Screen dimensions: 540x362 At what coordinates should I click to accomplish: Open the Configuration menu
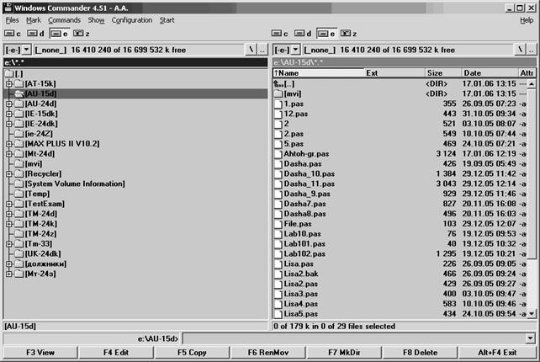(x=131, y=20)
